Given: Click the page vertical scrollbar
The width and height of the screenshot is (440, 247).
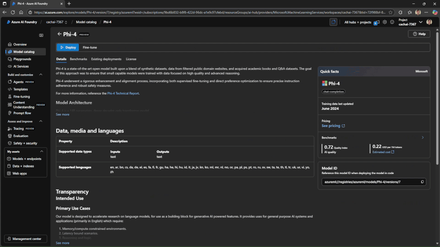Looking at the screenshot, I should click(437, 98).
